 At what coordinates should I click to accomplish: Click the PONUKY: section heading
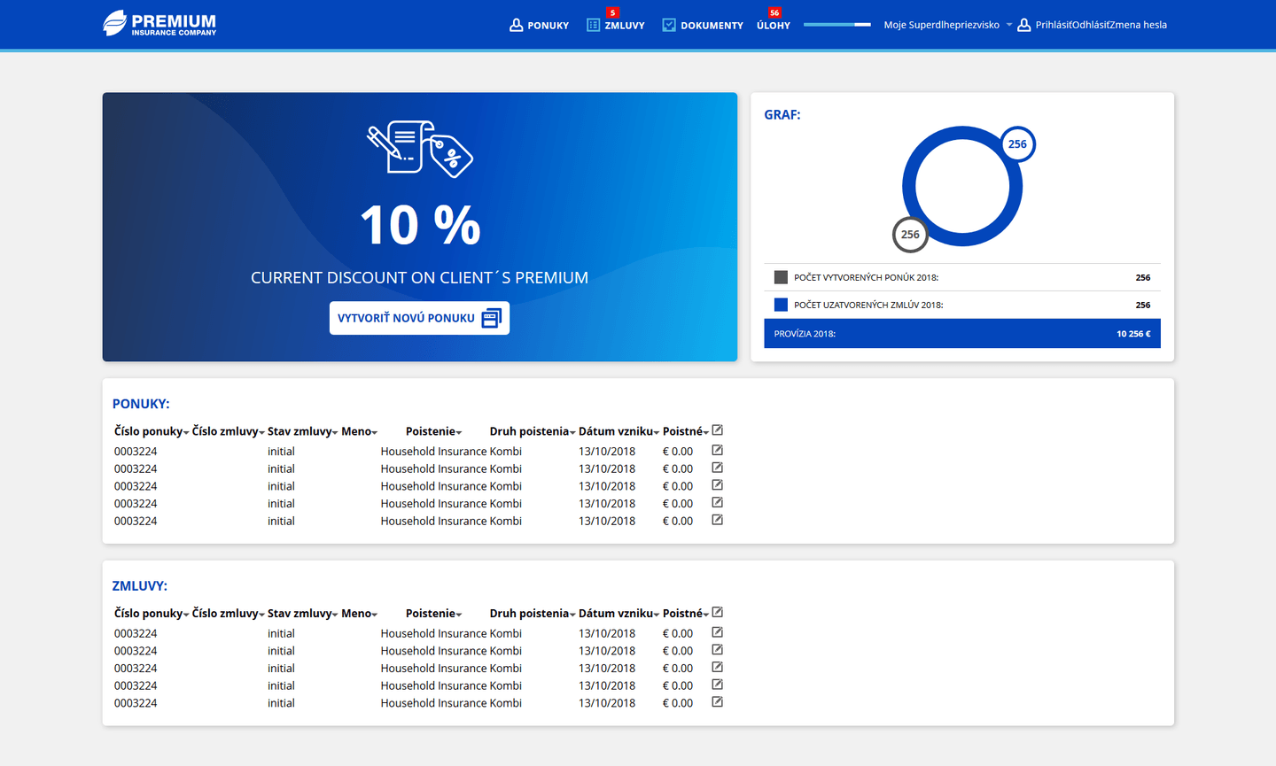pos(141,404)
